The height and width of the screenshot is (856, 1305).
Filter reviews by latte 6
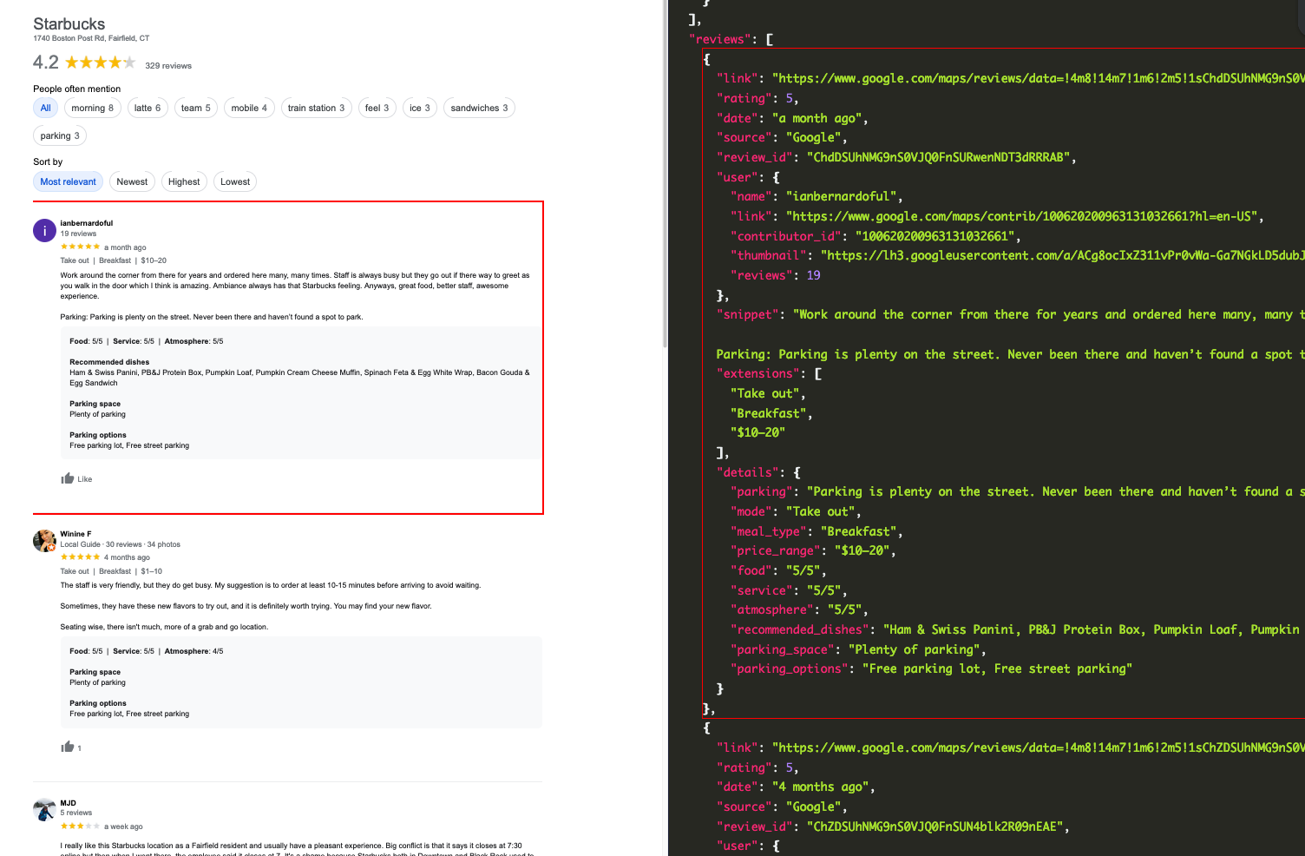coord(148,108)
